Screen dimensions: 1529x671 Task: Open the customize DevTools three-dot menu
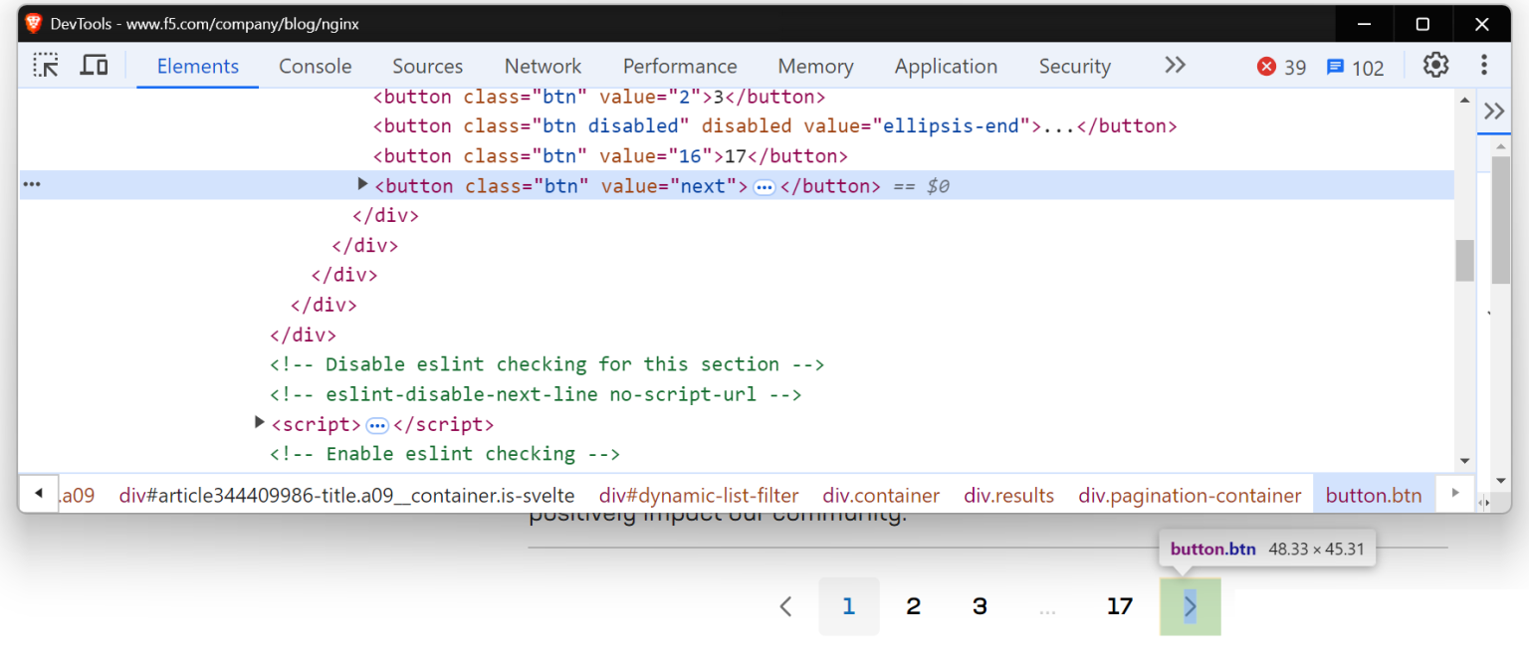[1484, 65]
